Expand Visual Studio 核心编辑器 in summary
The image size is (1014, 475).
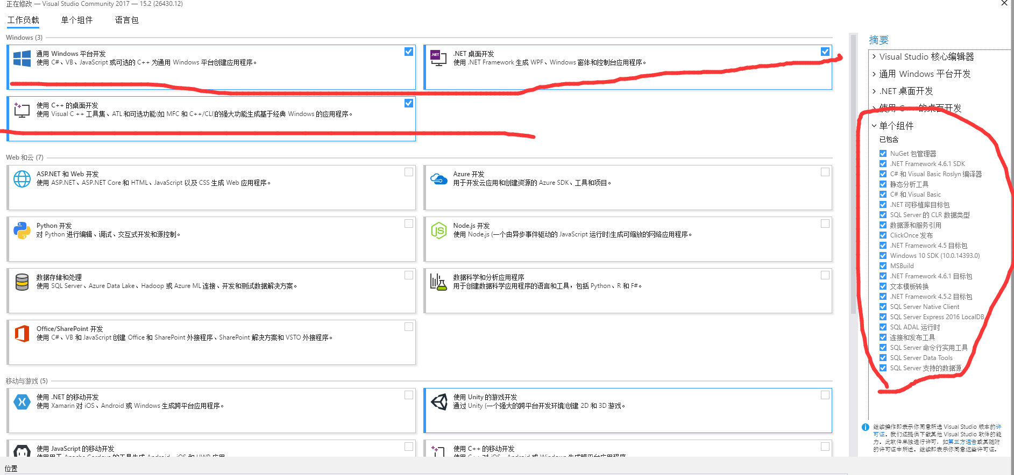click(874, 56)
